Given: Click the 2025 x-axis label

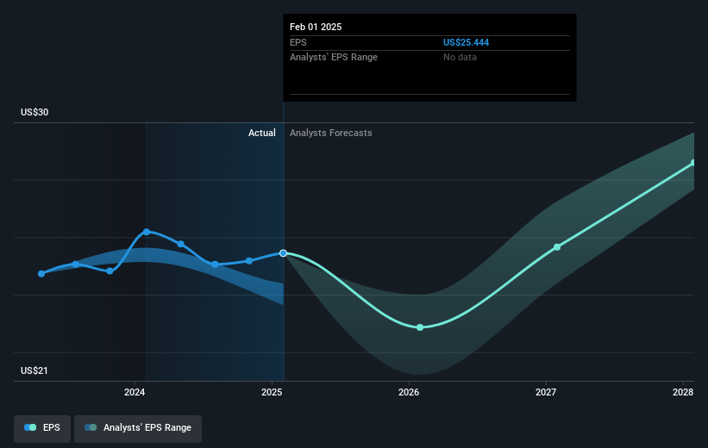Looking at the screenshot, I should tap(272, 393).
